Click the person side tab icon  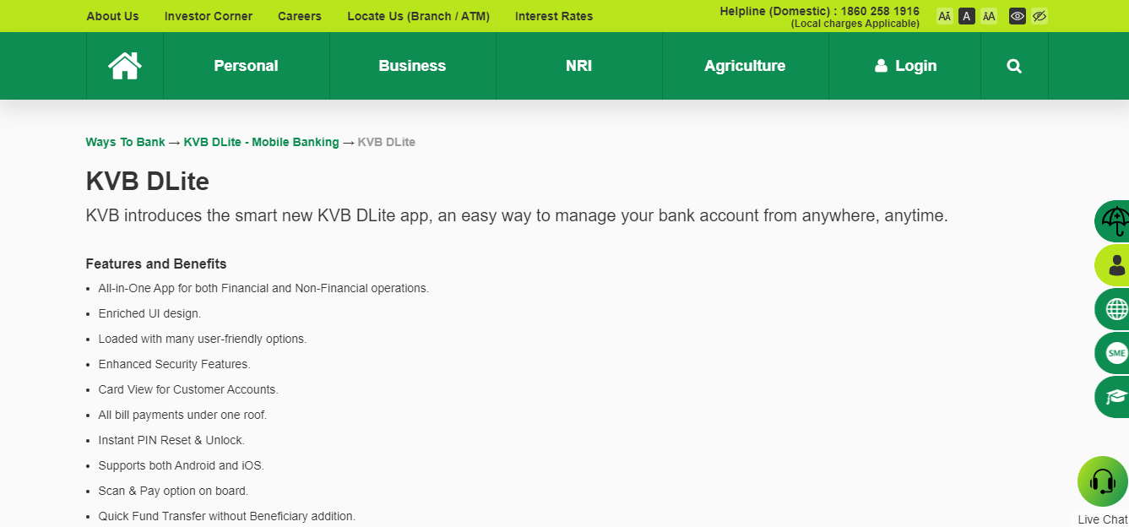[x=1115, y=266]
